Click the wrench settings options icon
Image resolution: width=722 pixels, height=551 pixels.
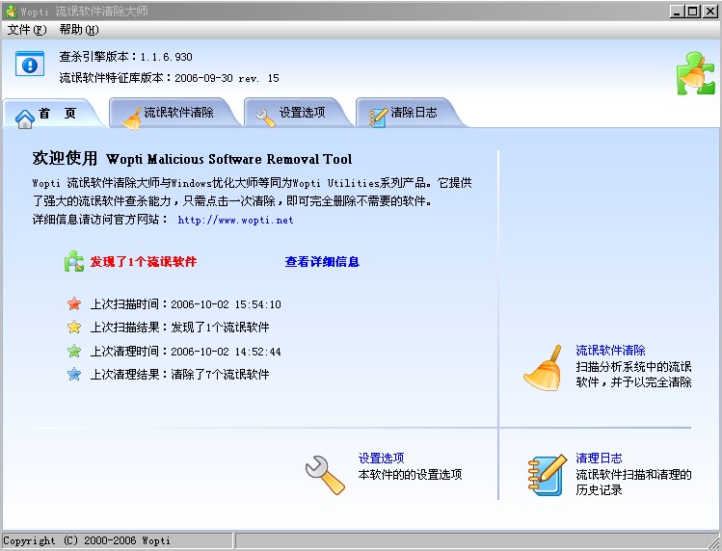[325, 475]
